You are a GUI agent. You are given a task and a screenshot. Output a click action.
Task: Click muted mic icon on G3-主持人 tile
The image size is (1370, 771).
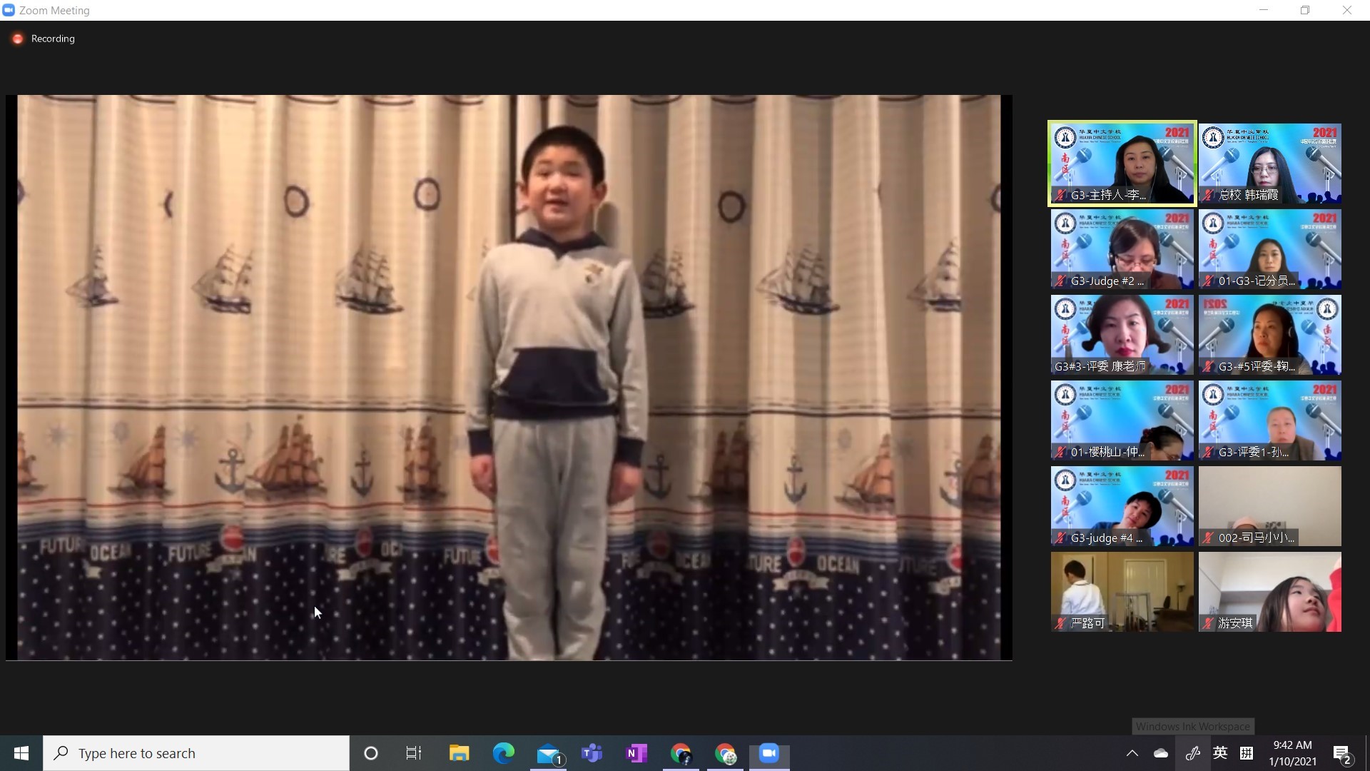[1061, 195]
